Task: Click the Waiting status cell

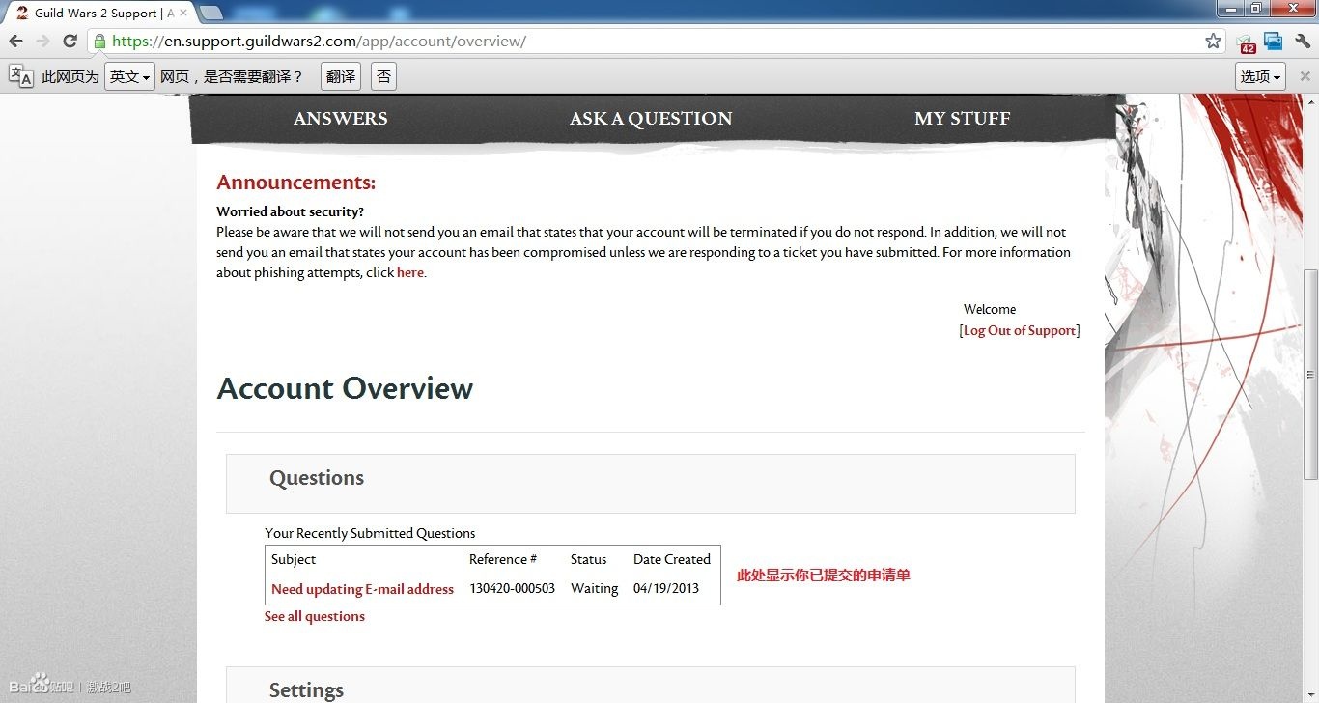Action: [594, 588]
